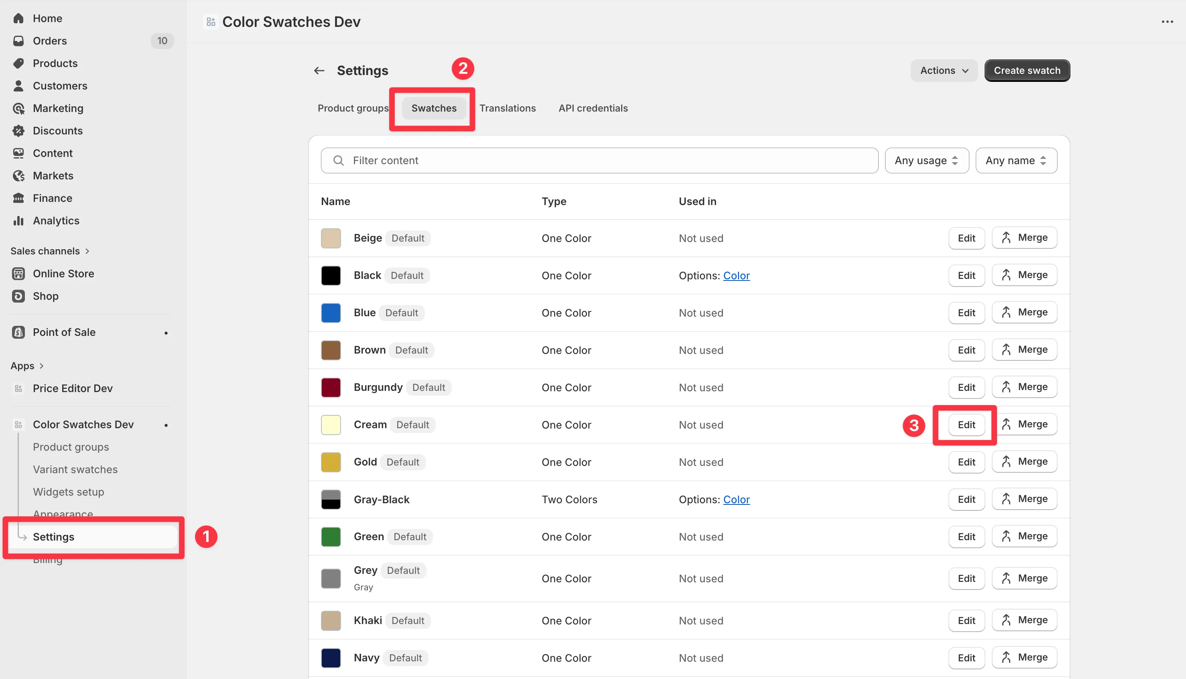Click the Create swatch button
This screenshot has height=679, width=1186.
tap(1027, 70)
